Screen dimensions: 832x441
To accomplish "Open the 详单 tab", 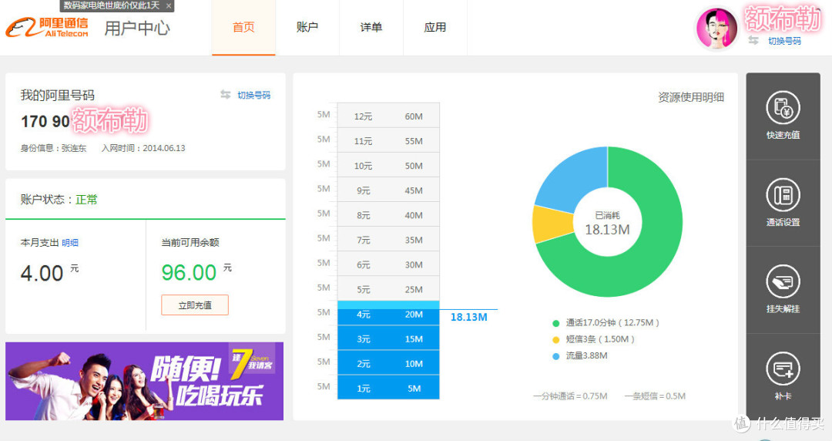I will 371,28.
